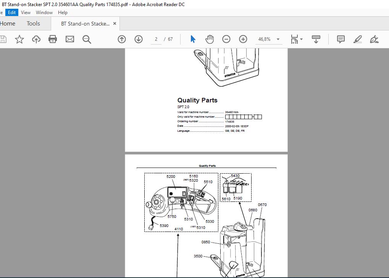Open fit page options dropdown arrow
389x278 pixels.
click(302, 39)
